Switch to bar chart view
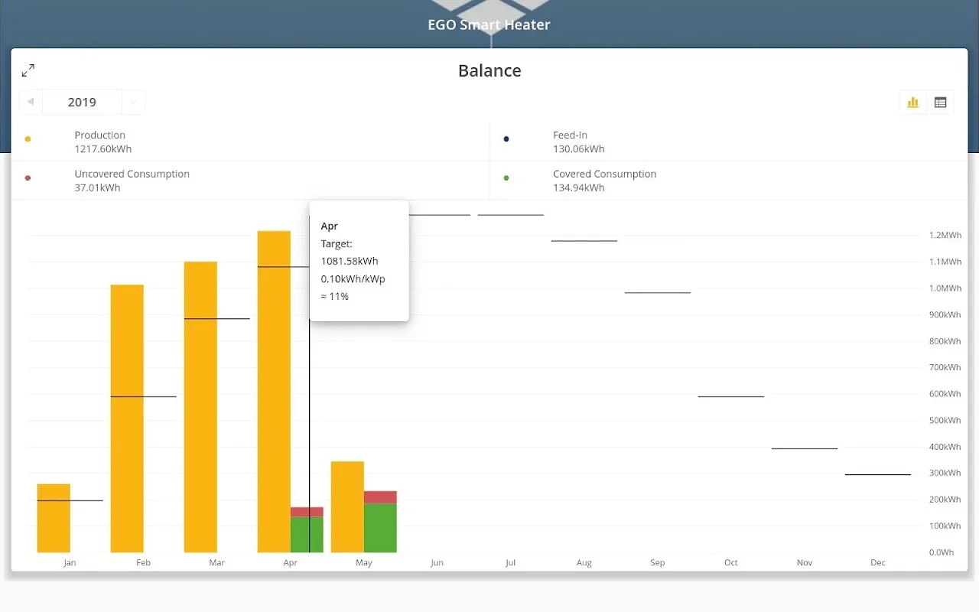Screen dimensions: 979x612 click(912, 103)
